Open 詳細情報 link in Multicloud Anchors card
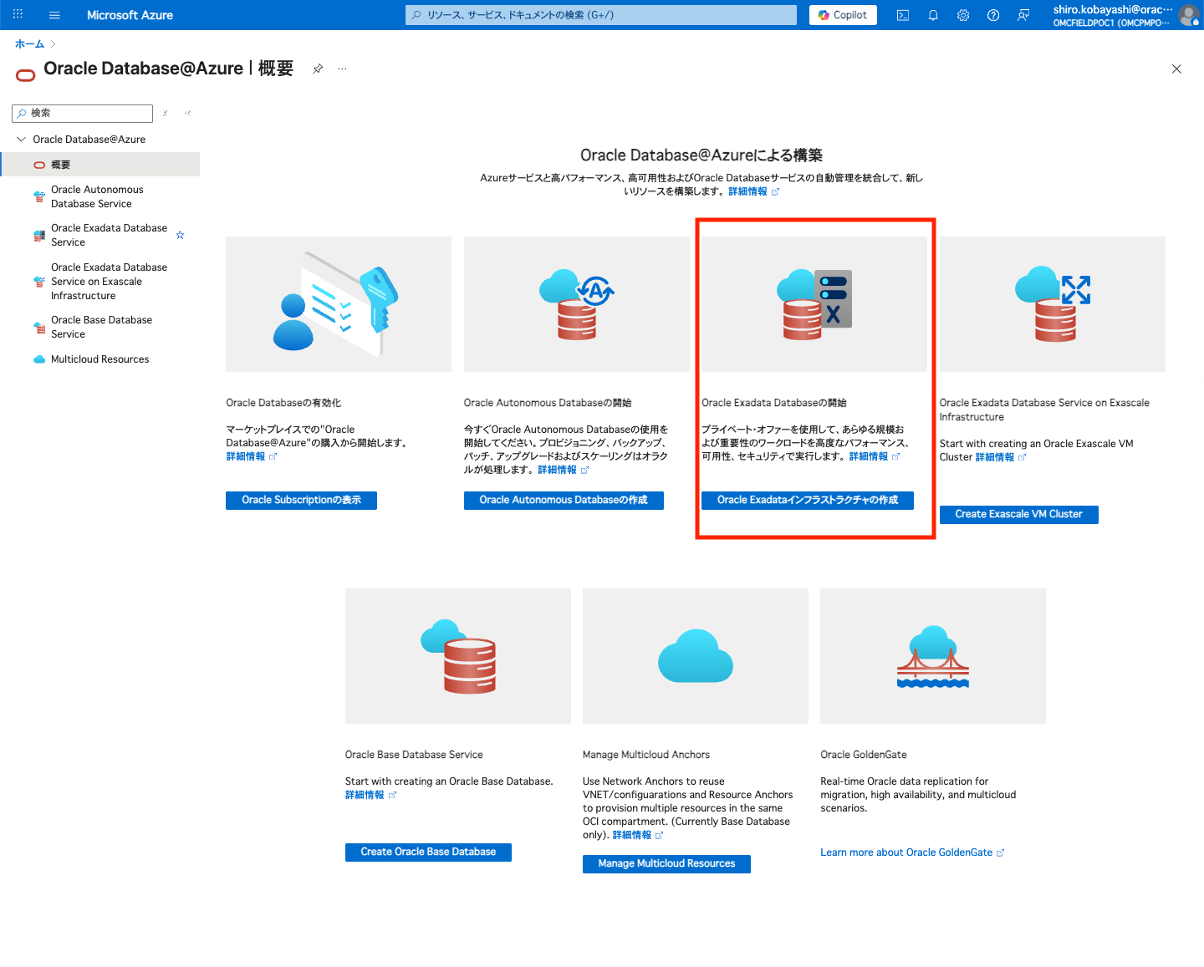 point(638,835)
